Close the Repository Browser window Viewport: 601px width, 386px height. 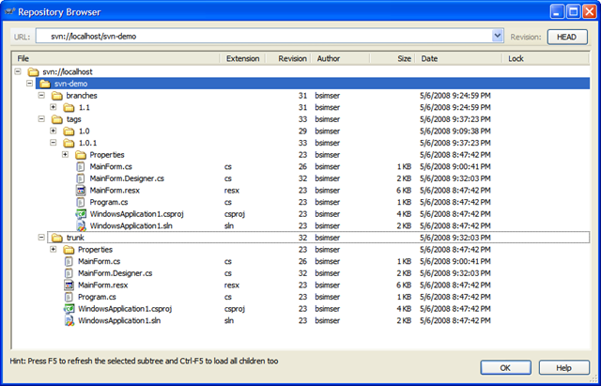click(x=590, y=11)
